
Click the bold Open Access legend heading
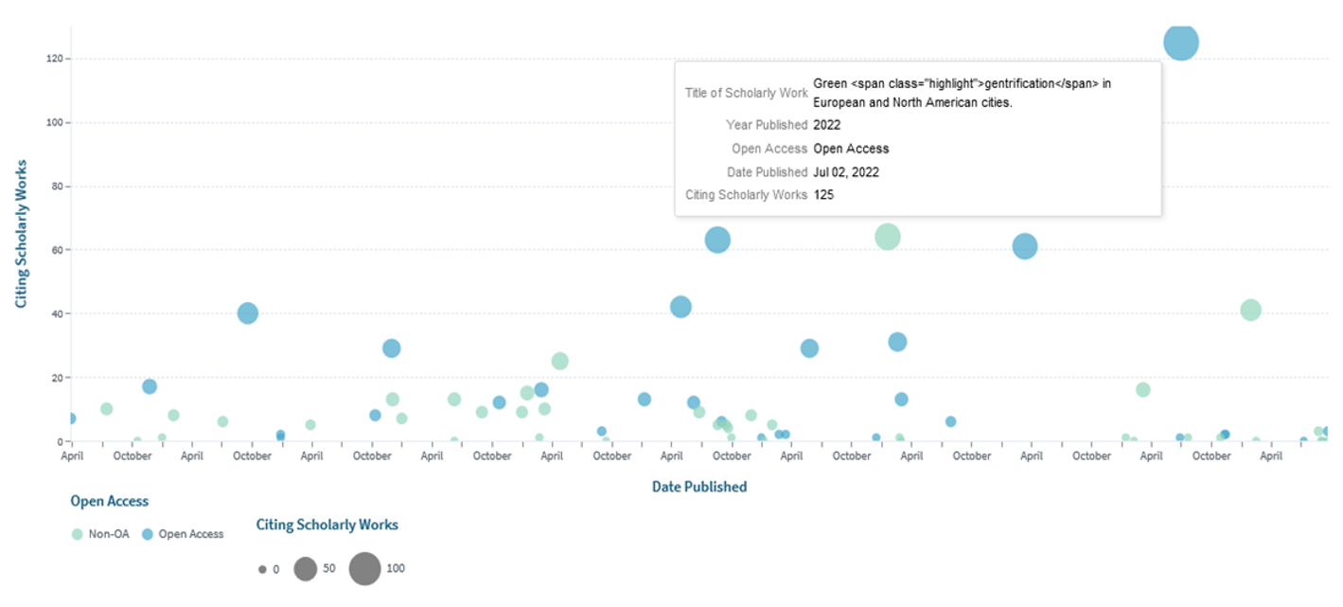point(109,501)
